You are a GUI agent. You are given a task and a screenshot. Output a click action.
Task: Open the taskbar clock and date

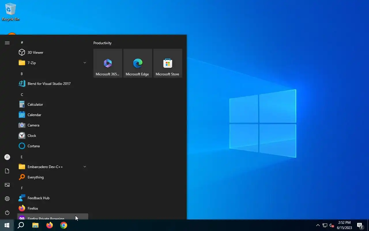344,225
